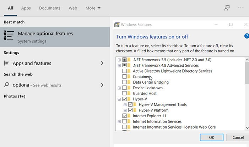Select the Data Center Bridging item
This screenshot has width=249, height=147.
click(151, 82)
